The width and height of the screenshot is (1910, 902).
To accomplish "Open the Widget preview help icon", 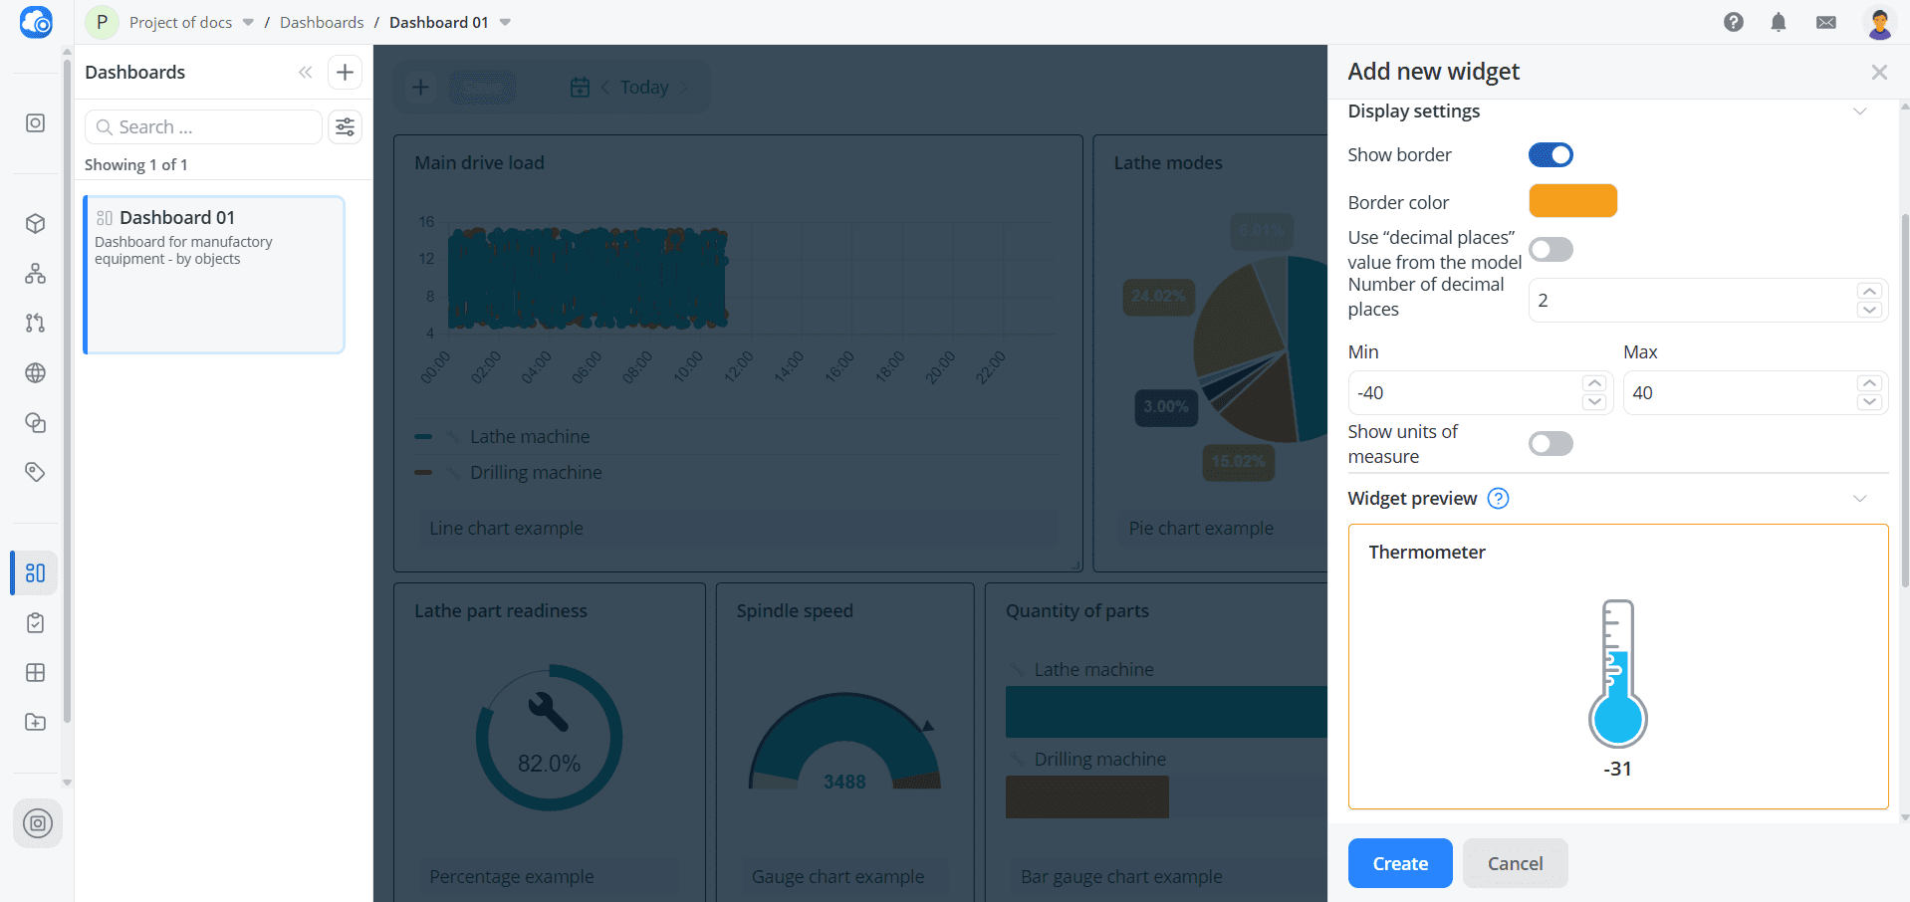I will pyautogui.click(x=1498, y=498).
